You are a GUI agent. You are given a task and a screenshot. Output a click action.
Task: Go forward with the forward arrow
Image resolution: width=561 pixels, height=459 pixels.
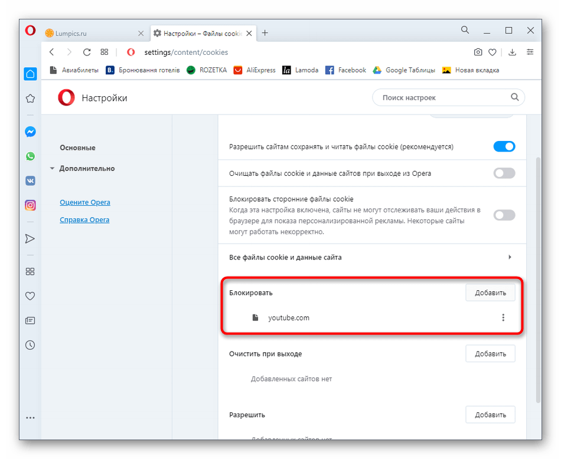pyautogui.click(x=69, y=52)
